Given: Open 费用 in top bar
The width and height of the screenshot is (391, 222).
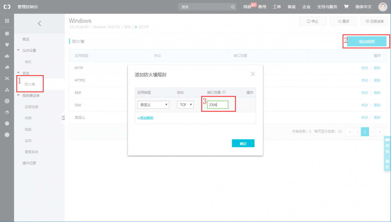Looking at the screenshot, I should tap(262, 7).
